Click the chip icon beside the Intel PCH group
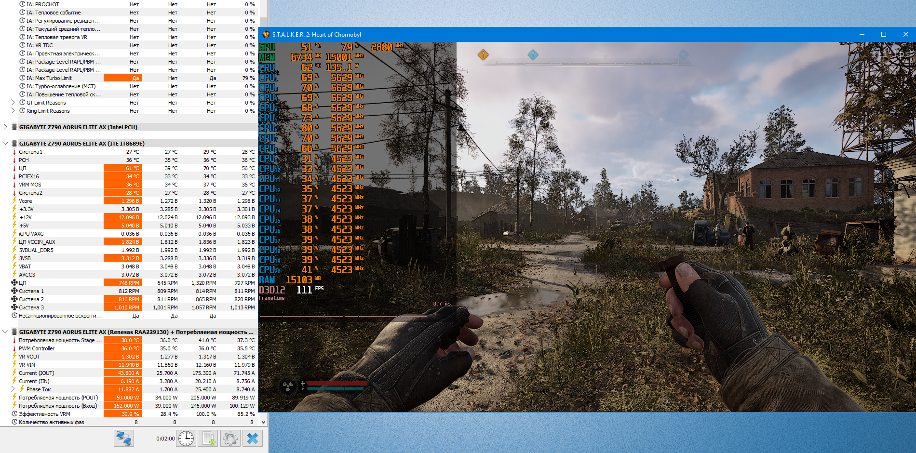Viewport: 916px width, 453px height. click(x=14, y=127)
